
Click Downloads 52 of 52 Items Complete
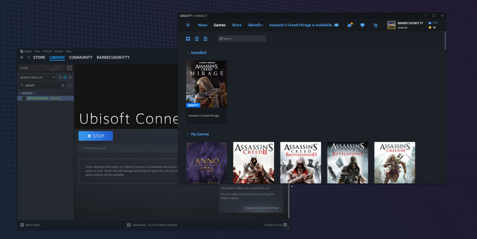point(155,225)
